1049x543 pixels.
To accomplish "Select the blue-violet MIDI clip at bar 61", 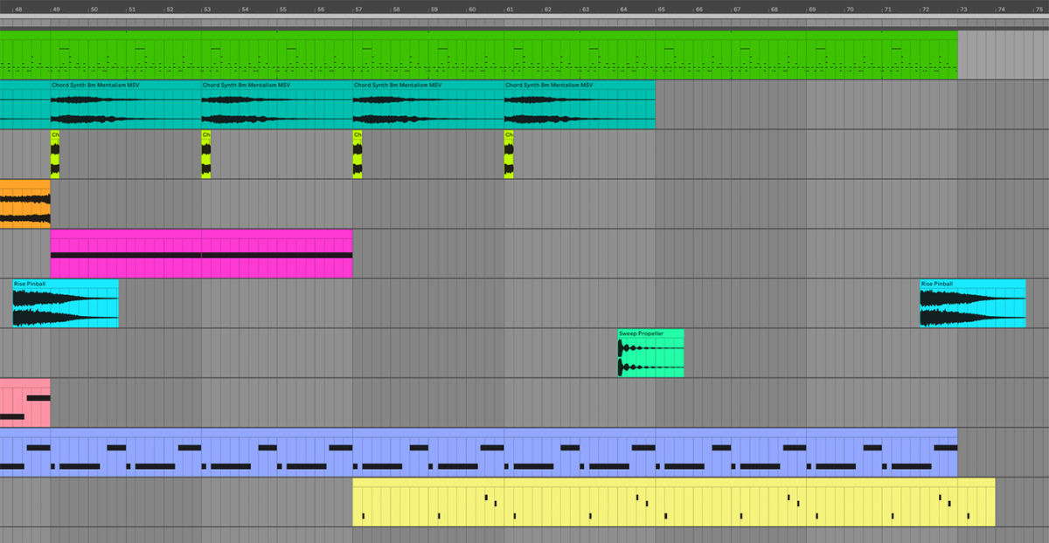I will pyautogui.click(x=580, y=453).
